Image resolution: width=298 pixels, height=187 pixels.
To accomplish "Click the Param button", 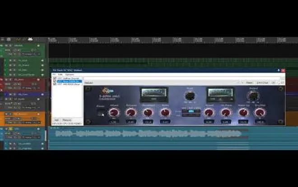I will [x=249, y=83].
